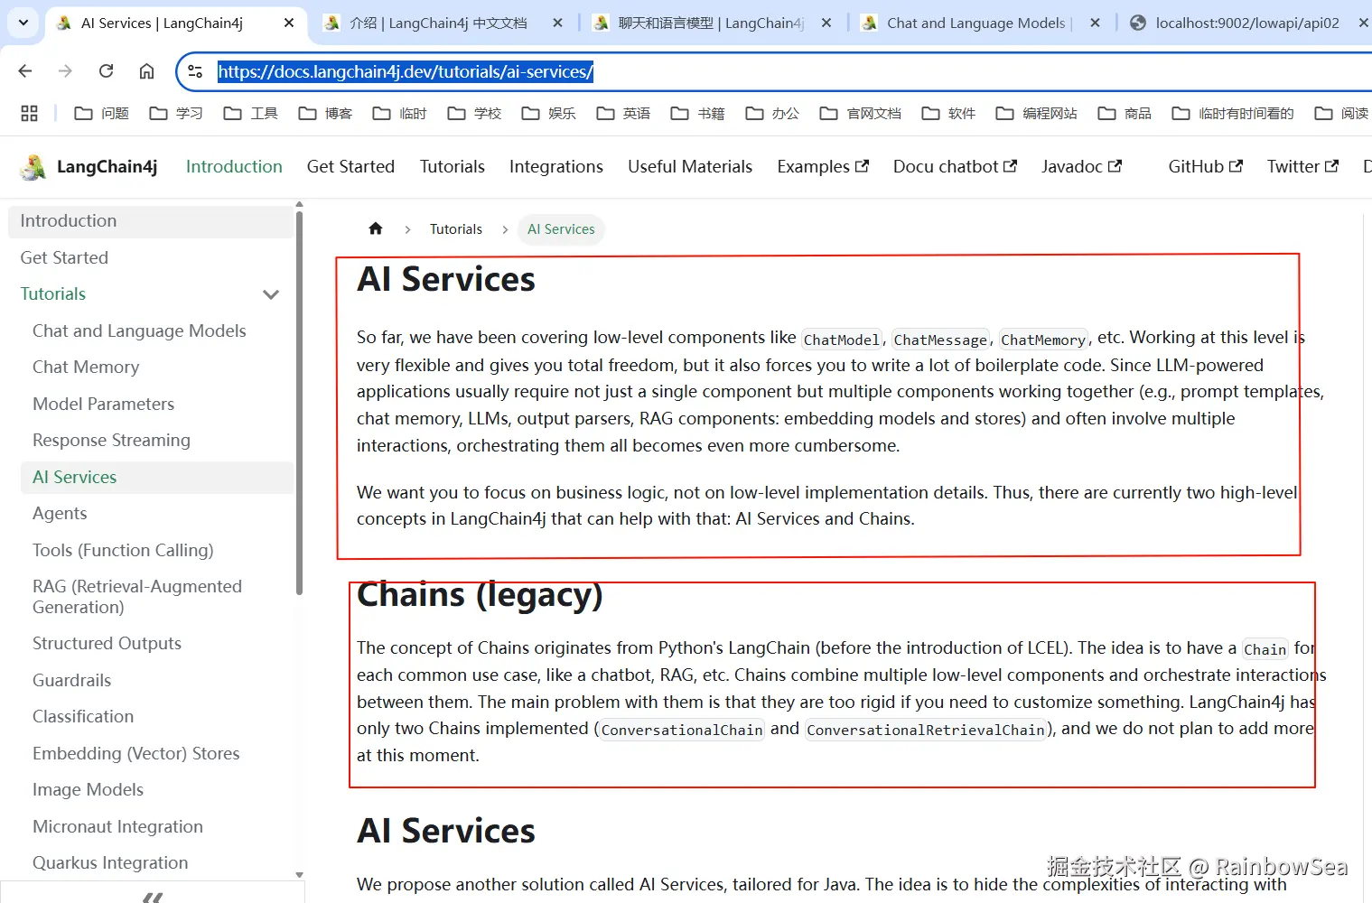Open Useful Materials in the top navbar

click(690, 166)
